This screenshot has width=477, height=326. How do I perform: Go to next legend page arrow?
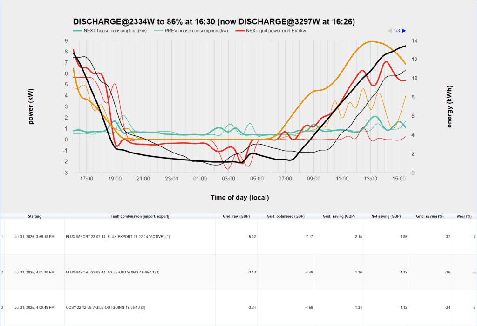coord(404,31)
